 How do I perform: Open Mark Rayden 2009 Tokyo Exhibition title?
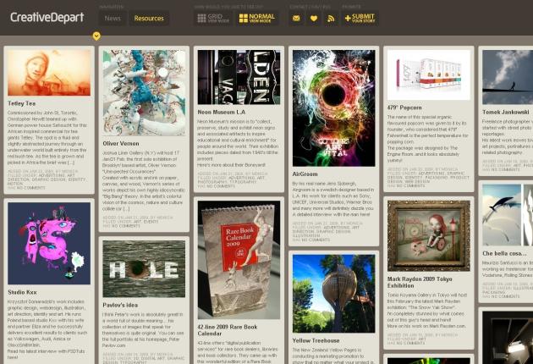coord(420,282)
